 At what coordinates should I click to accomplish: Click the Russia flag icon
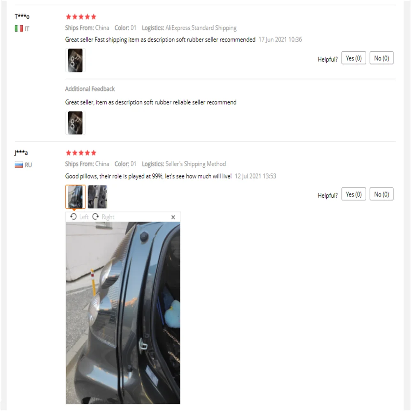pyautogui.click(x=18, y=165)
